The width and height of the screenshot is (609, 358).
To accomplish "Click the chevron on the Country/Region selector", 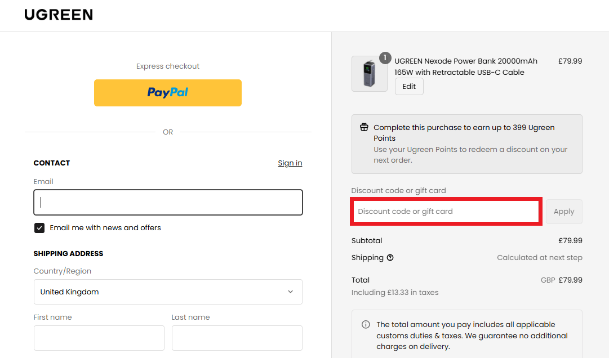I will click(x=291, y=292).
